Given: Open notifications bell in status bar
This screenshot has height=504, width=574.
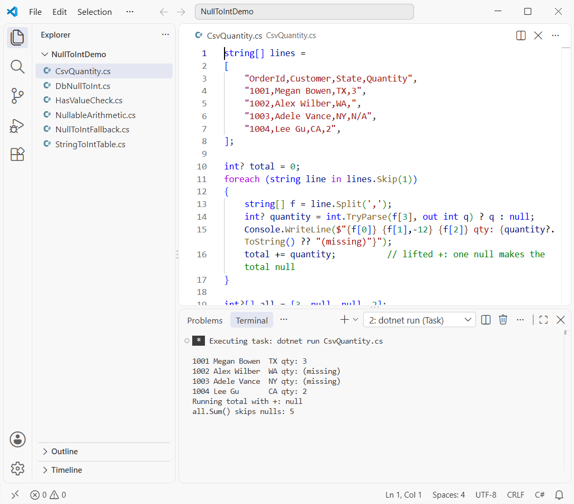Looking at the screenshot, I should click(x=559, y=495).
